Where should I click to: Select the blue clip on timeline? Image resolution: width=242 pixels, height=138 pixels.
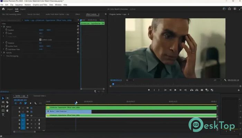(x=68, y=111)
